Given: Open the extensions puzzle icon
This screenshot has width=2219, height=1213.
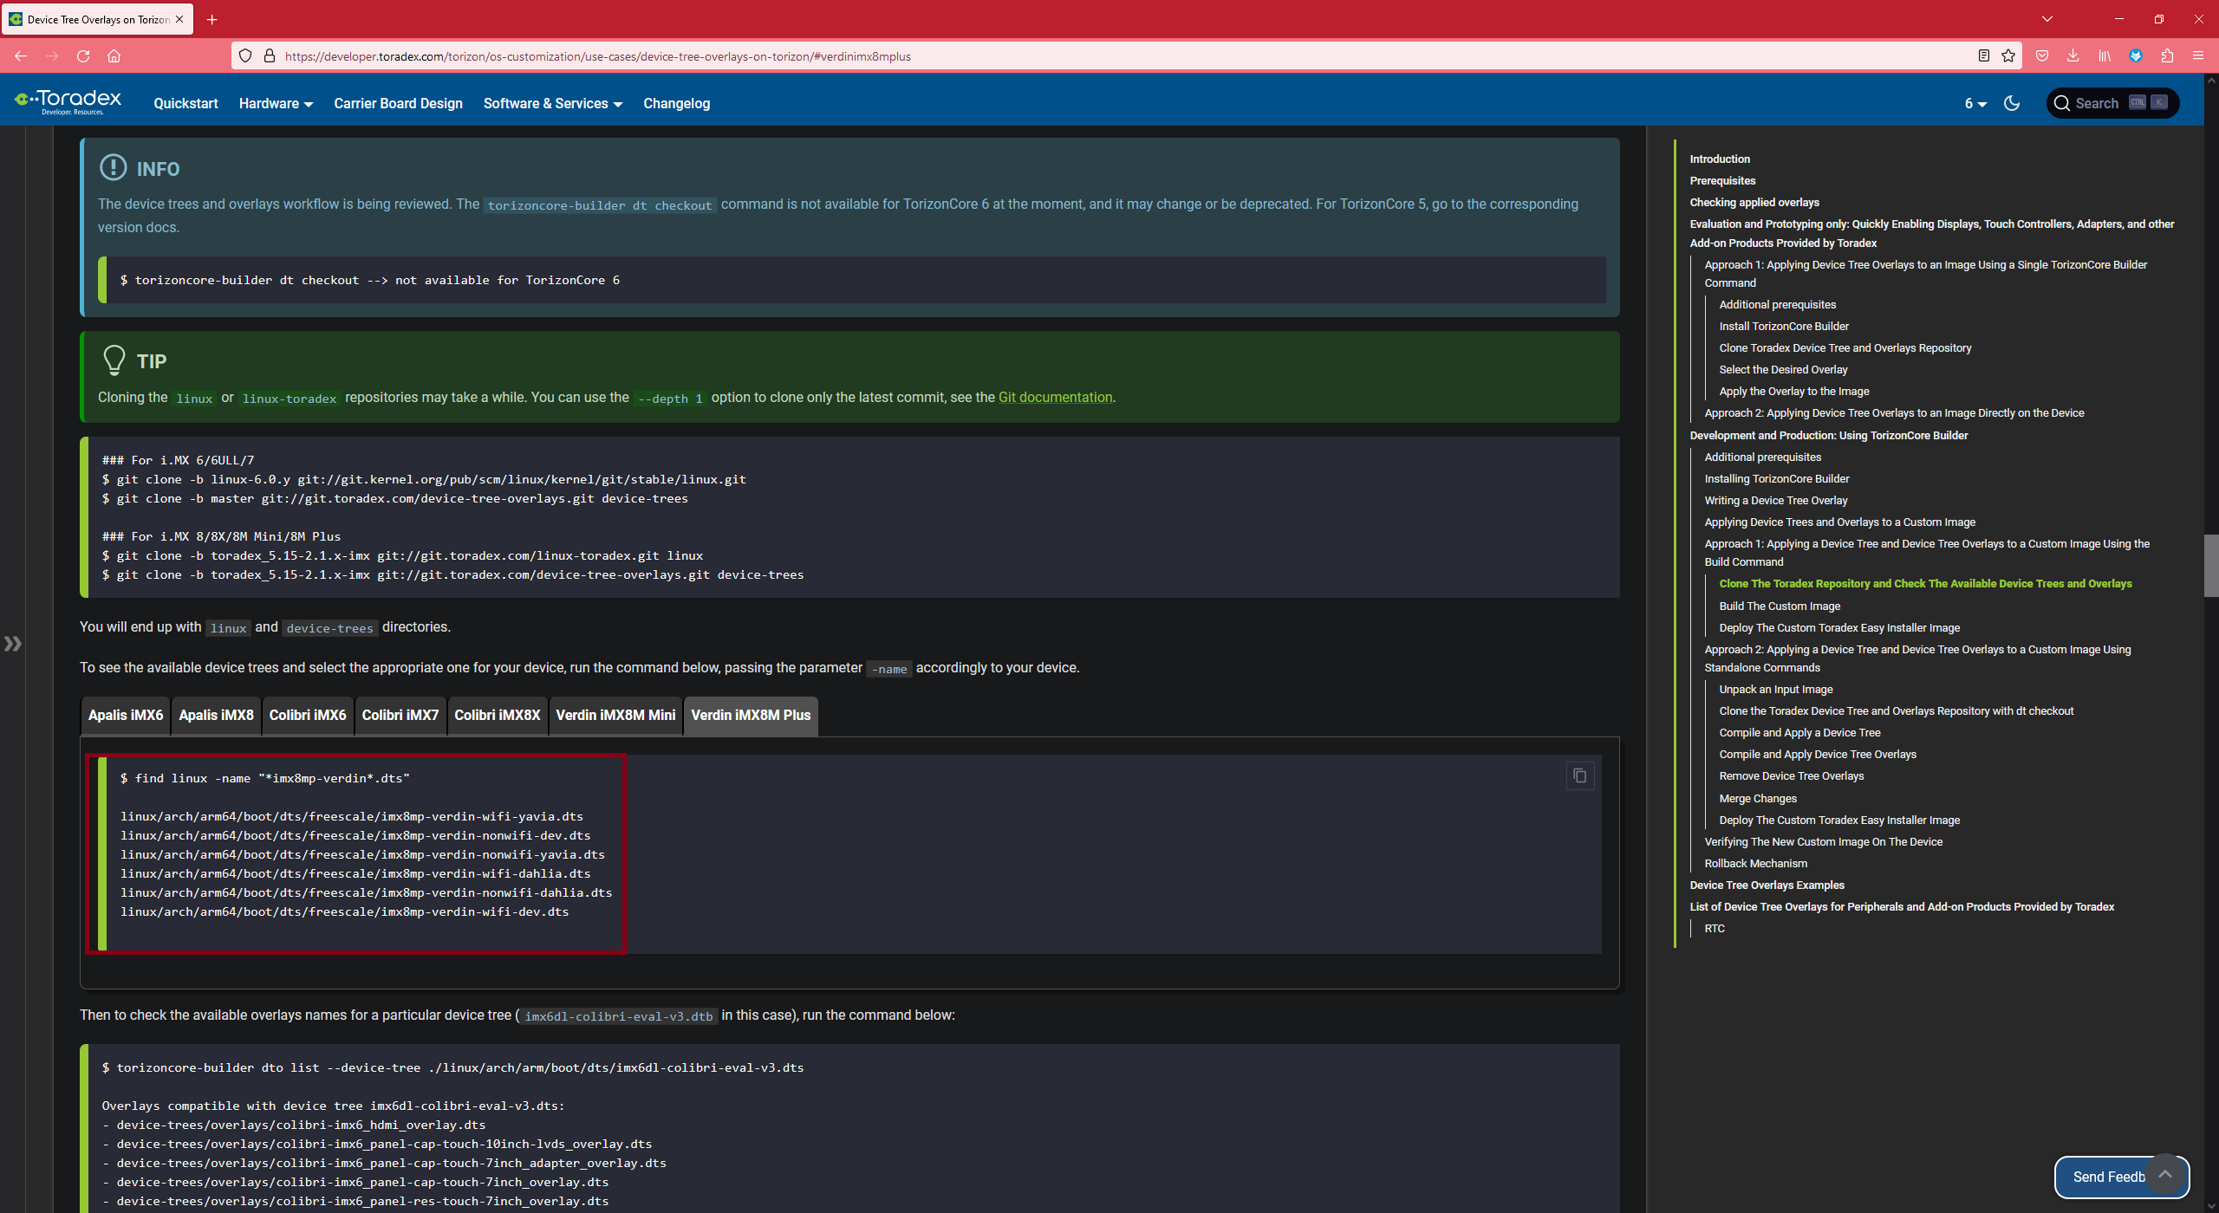Looking at the screenshot, I should coord(2167,56).
